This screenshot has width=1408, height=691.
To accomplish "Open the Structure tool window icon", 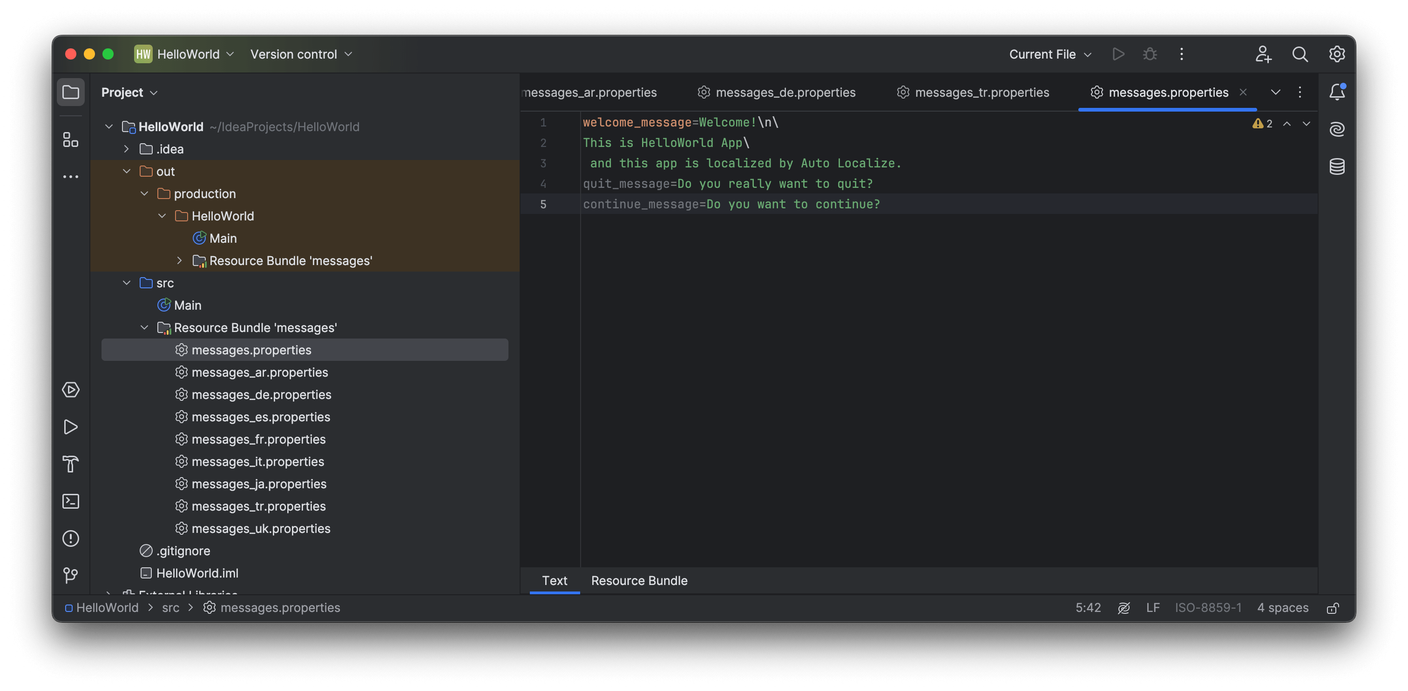I will [x=70, y=140].
